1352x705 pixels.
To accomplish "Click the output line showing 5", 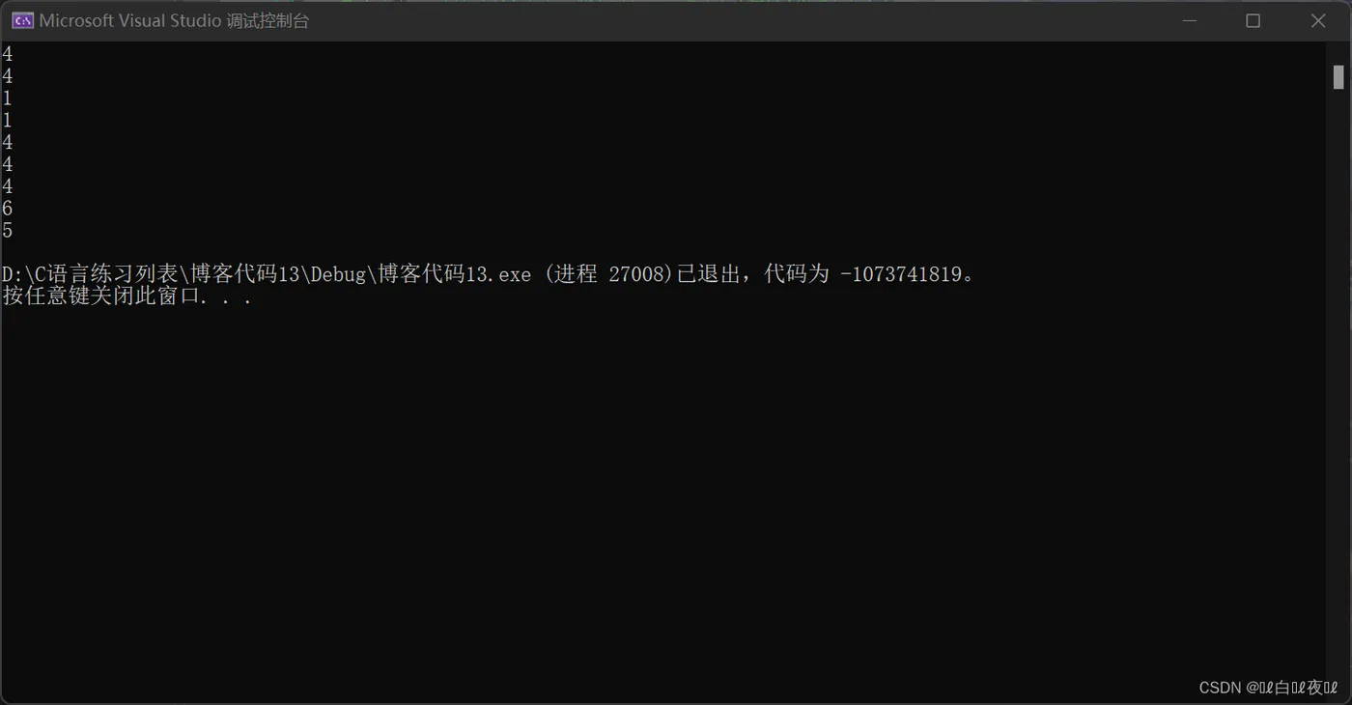I will [x=8, y=231].
